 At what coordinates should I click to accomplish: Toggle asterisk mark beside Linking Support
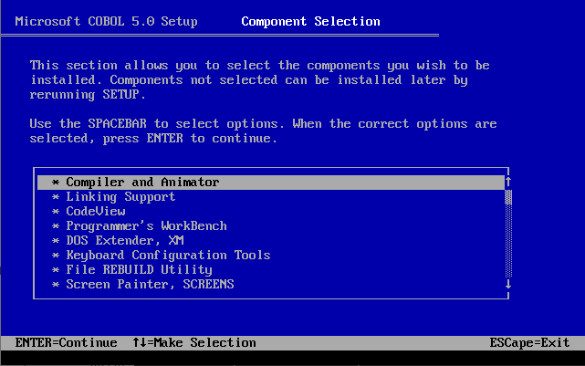56,197
